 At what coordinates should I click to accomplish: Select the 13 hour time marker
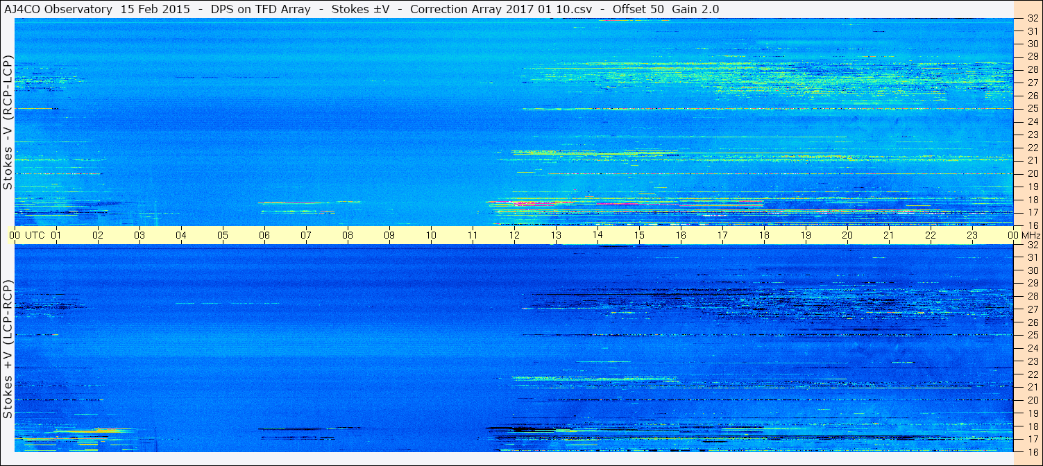coord(556,235)
